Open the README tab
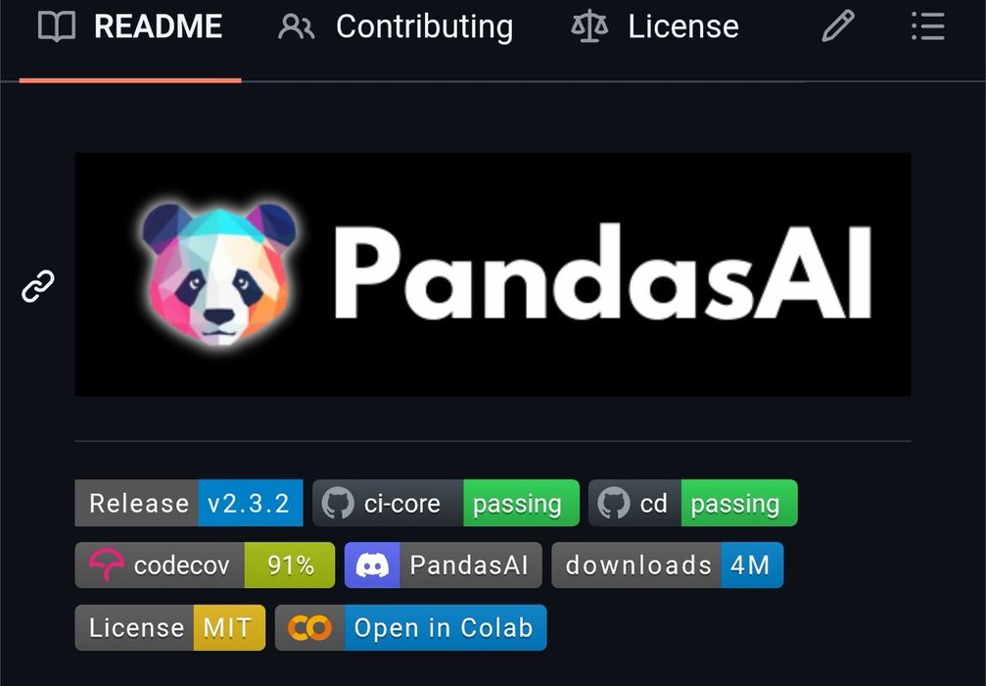The width and height of the screenshot is (986, 686). (x=130, y=27)
